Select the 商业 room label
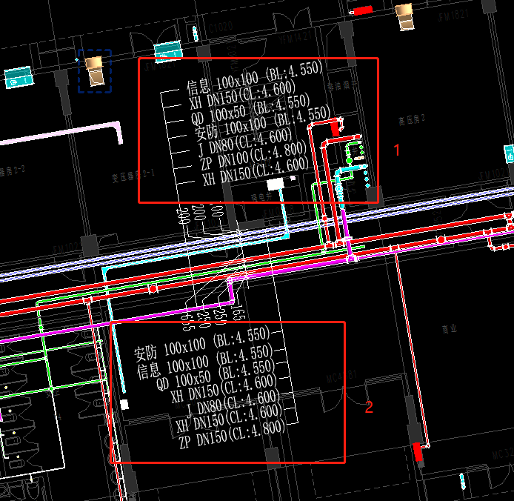This screenshot has width=514, height=501. pyautogui.click(x=449, y=328)
